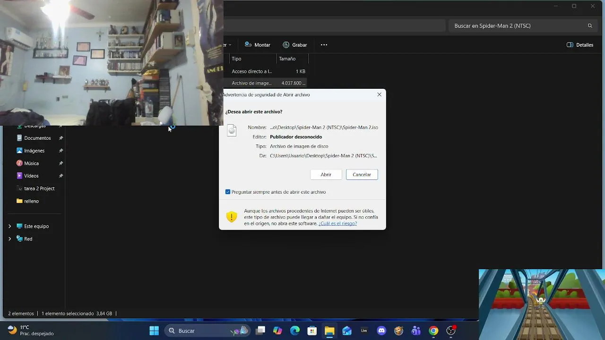The image size is (605, 340).
Task: Click the pin icon next to Música
Action: point(61,163)
